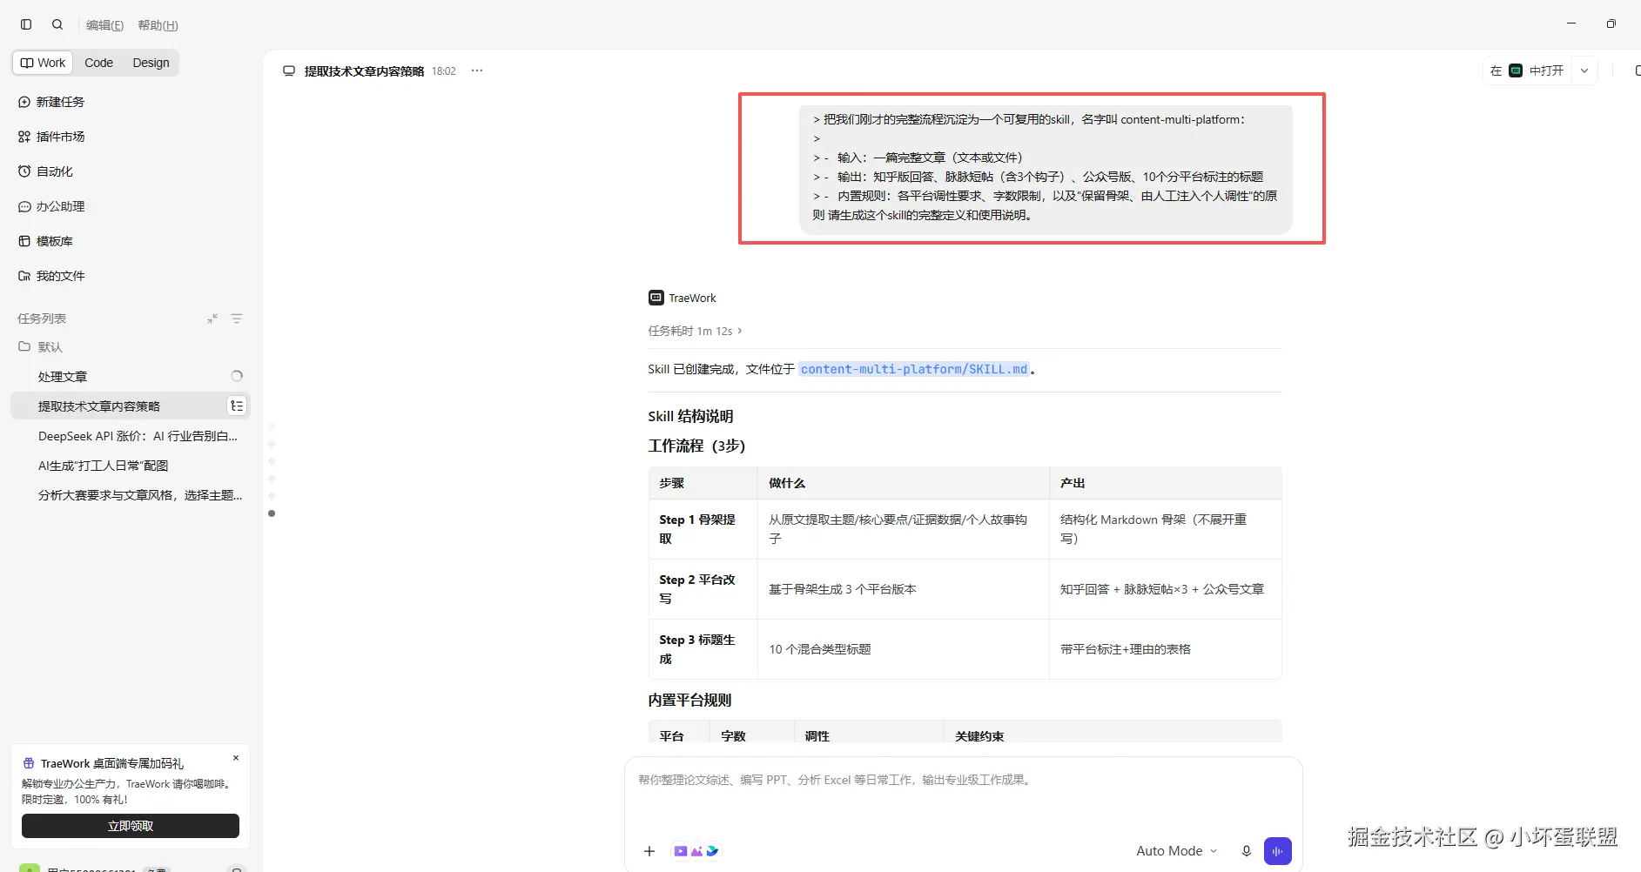
Task: Switch to the Work tab
Action: click(44, 63)
